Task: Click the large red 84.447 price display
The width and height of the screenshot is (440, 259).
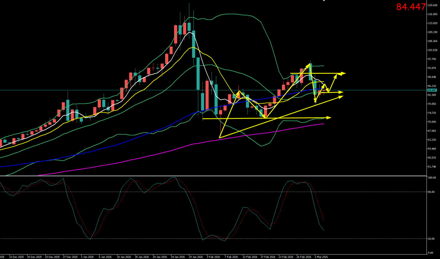Action: tap(411, 7)
